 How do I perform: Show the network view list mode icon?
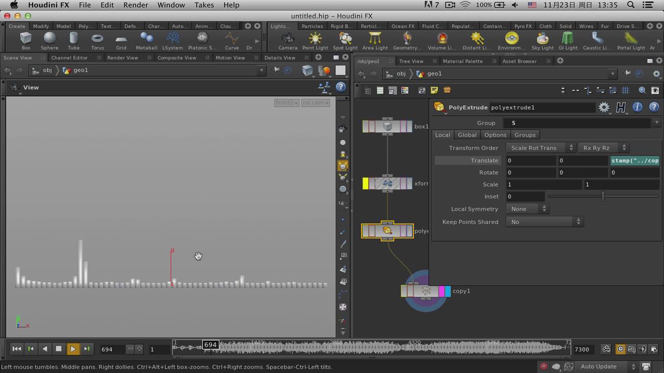coord(380,90)
